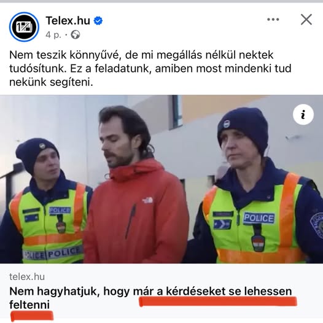Hide the post with the X icon
Viewport: 323px width, 323px height.
tap(306, 20)
